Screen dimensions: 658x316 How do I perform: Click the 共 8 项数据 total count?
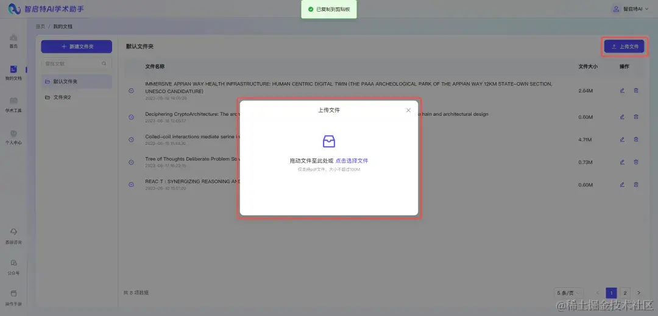pyautogui.click(x=136, y=292)
